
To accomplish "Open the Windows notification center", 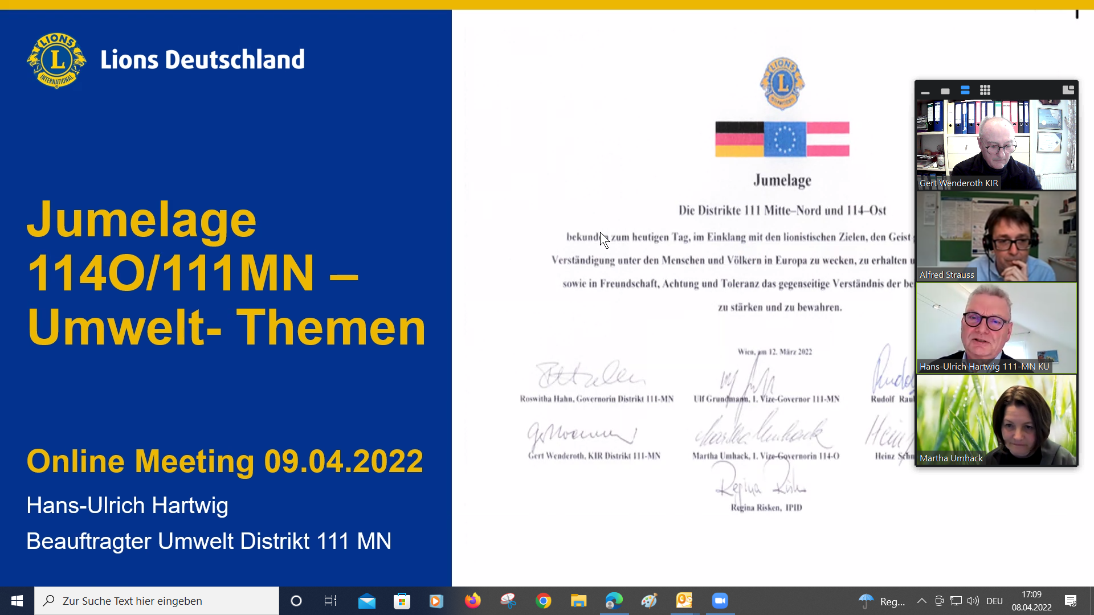I will [x=1071, y=601].
